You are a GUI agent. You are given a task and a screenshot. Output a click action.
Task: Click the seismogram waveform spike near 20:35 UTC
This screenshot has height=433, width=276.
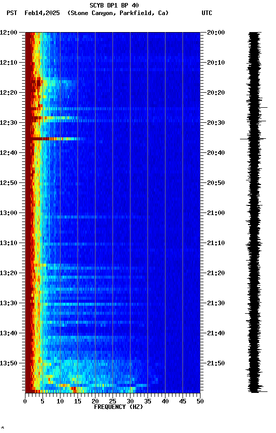point(253,139)
